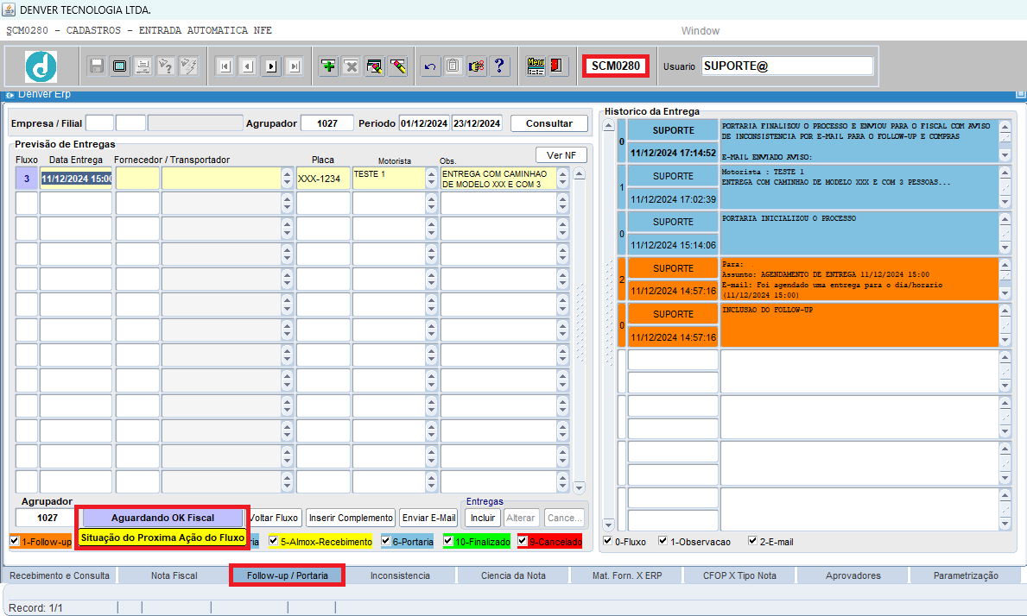The width and height of the screenshot is (1027, 616).
Task: Click the execute-query lightning icon
Action: 188,66
